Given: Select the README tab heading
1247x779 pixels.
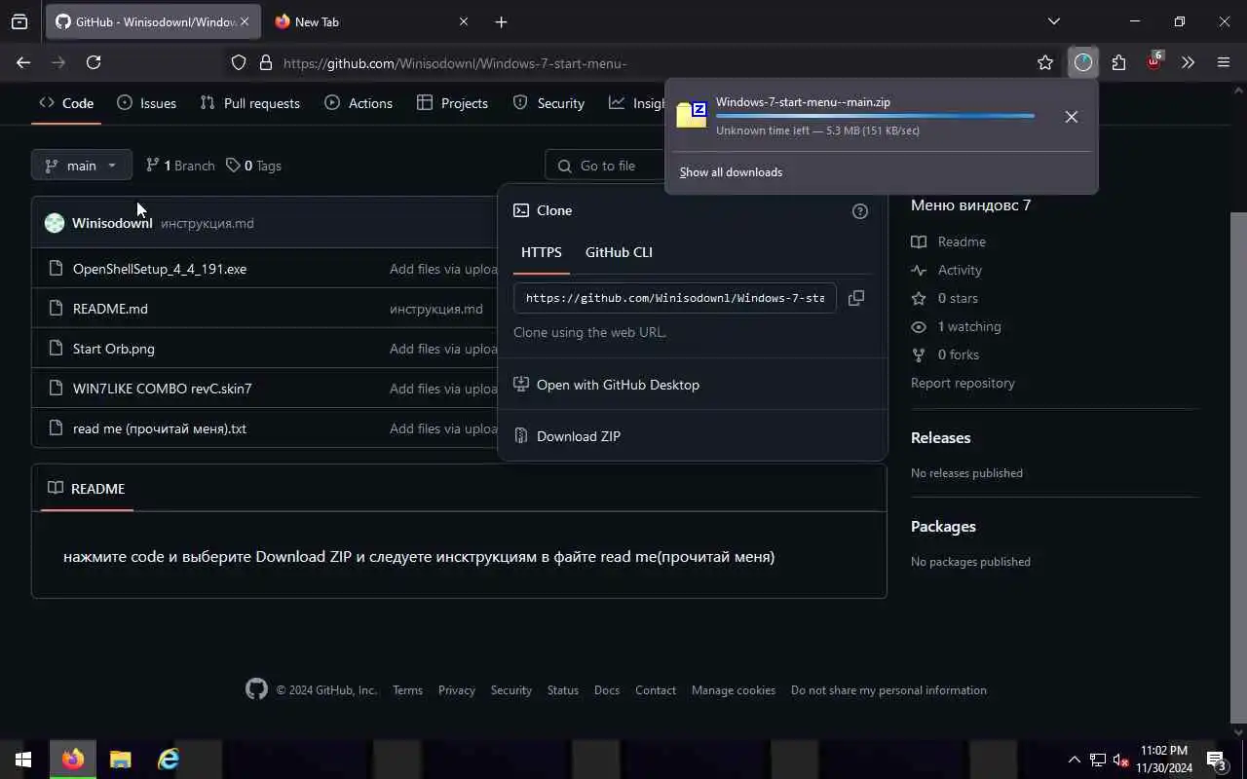Looking at the screenshot, I should click(x=87, y=488).
